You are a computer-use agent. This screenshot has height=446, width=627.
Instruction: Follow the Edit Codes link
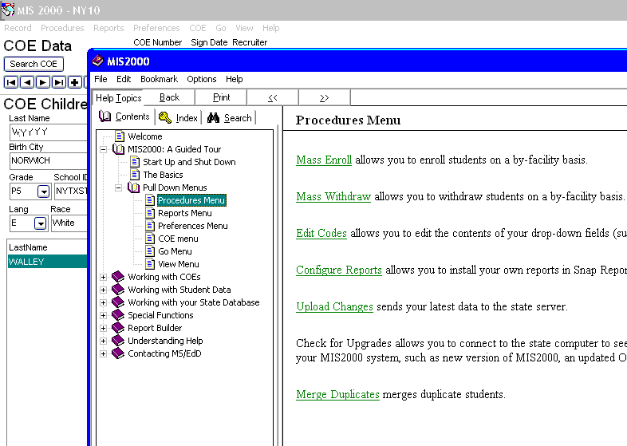coord(321,233)
